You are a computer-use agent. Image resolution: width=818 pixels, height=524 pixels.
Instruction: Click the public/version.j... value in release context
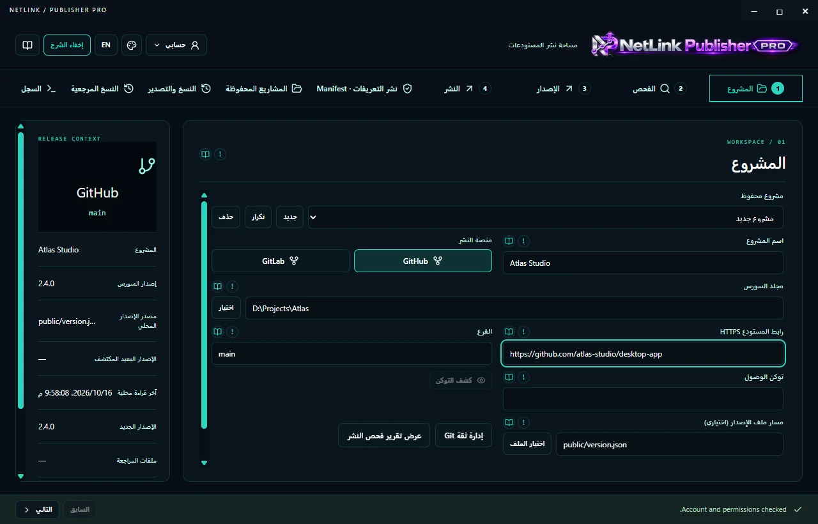[67, 321]
